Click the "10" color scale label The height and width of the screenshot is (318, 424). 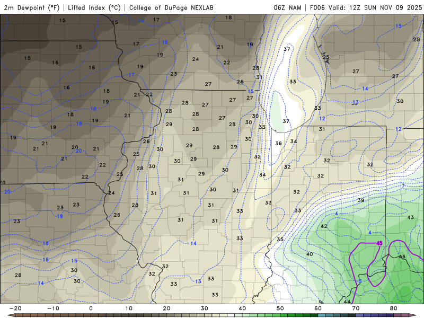129,308
